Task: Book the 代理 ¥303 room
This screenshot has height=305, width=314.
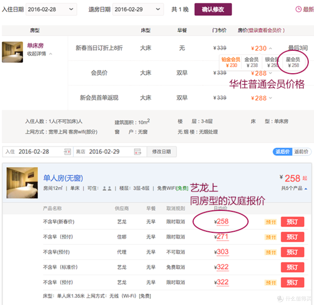Action: point(292,252)
